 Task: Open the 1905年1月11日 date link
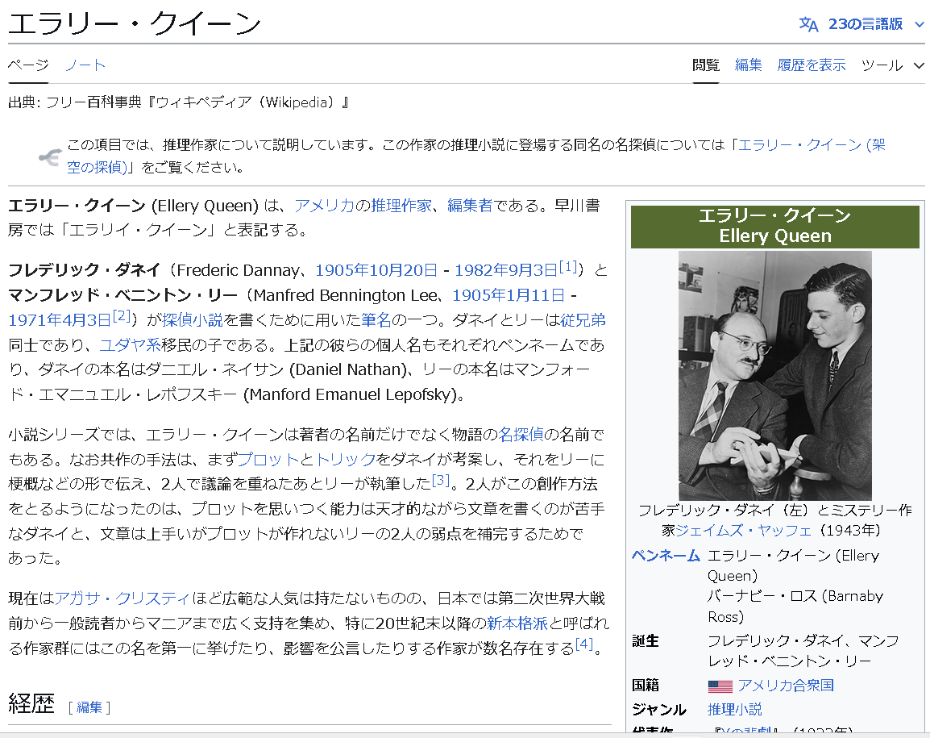click(509, 295)
